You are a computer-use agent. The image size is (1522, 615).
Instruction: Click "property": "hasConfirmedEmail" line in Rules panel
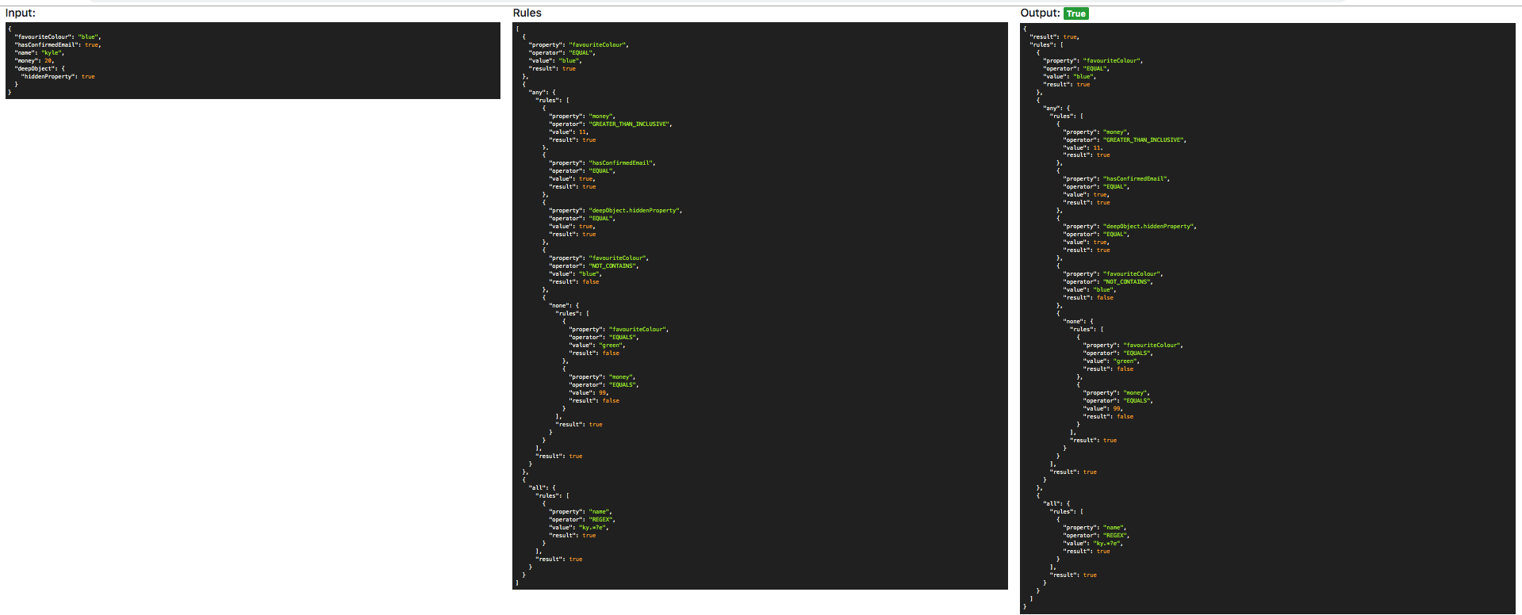(x=603, y=163)
